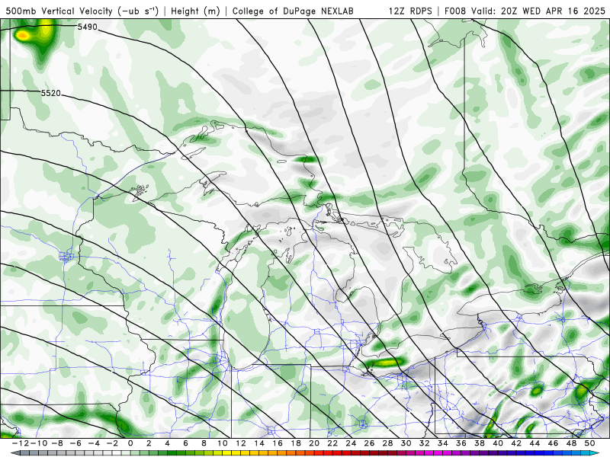This screenshot has height=457, width=610.
Task: Click the '-8' color scale value
Action: [x=56, y=443]
